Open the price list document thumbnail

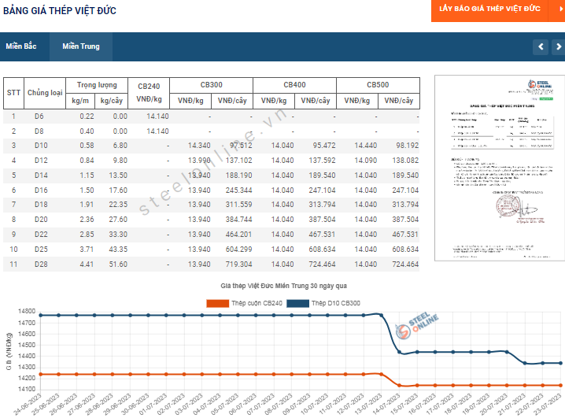pyautogui.click(x=500, y=168)
